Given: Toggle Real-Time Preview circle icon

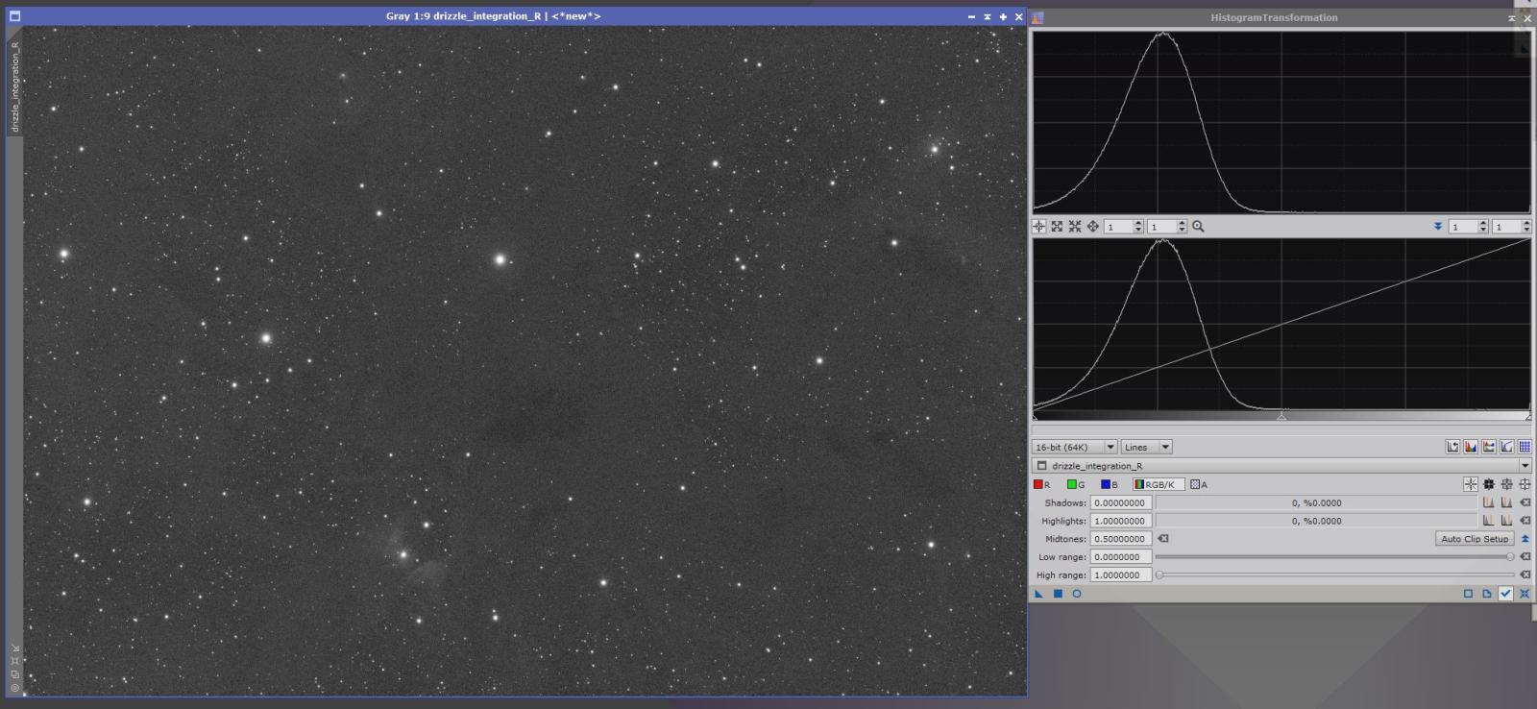Looking at the screenshot, I should coord(1077,594).
